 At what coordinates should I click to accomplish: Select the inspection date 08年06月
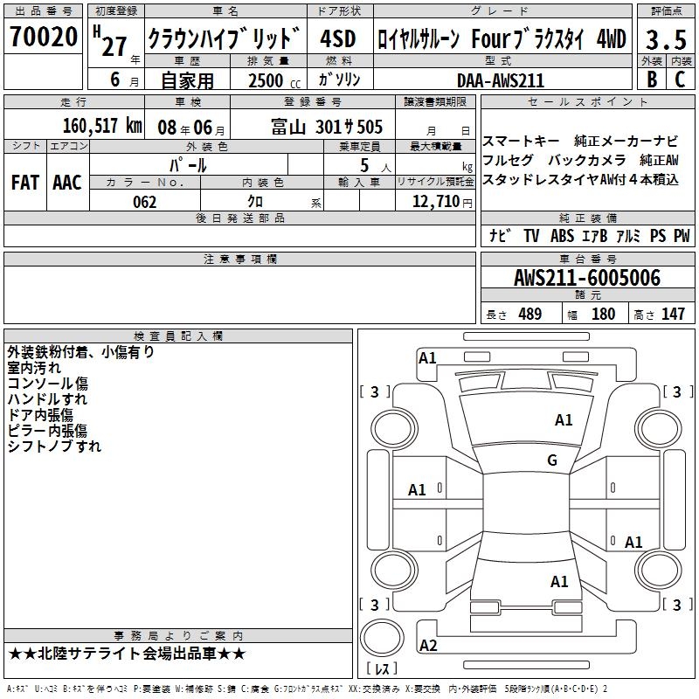tap(191, 128)
